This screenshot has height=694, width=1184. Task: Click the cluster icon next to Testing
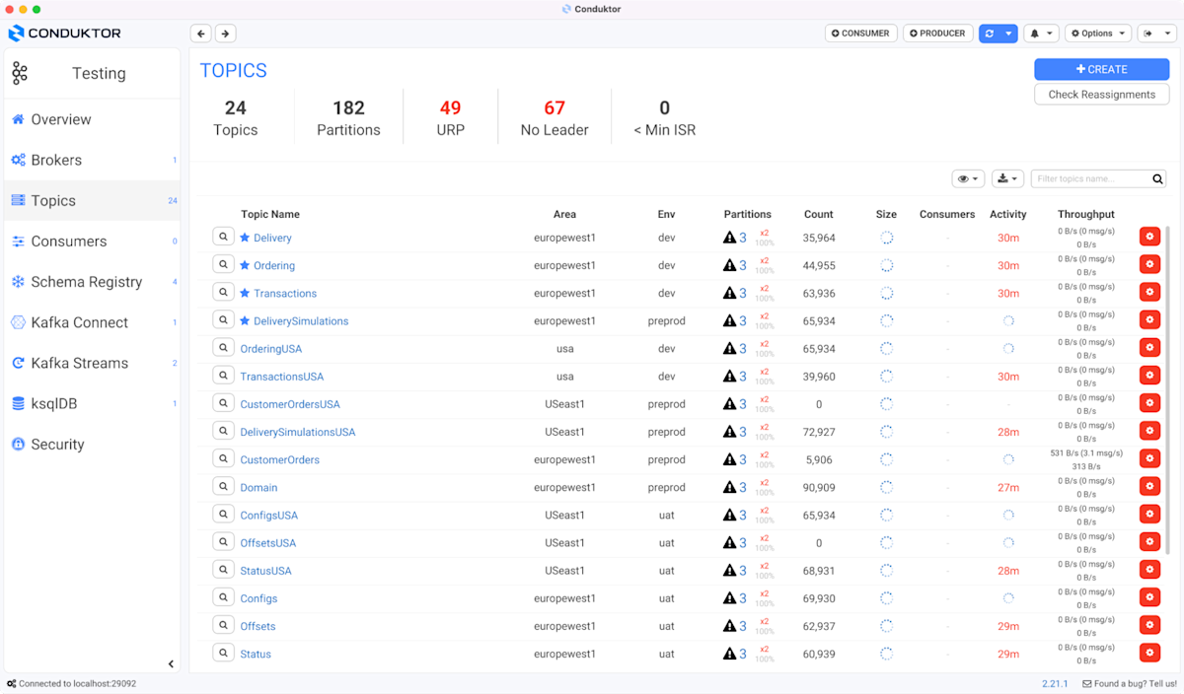[x=20, y=73]
